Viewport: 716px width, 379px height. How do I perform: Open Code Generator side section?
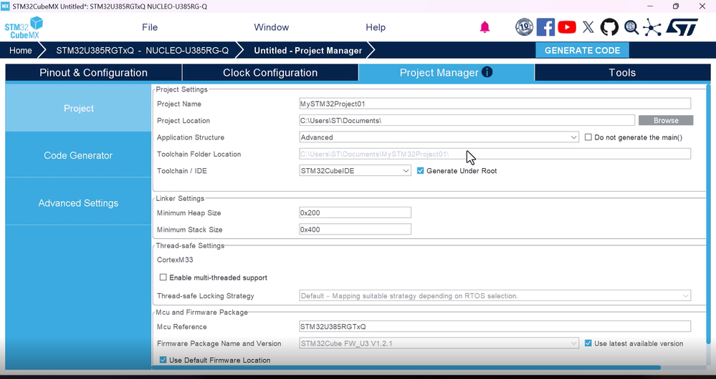78,155
